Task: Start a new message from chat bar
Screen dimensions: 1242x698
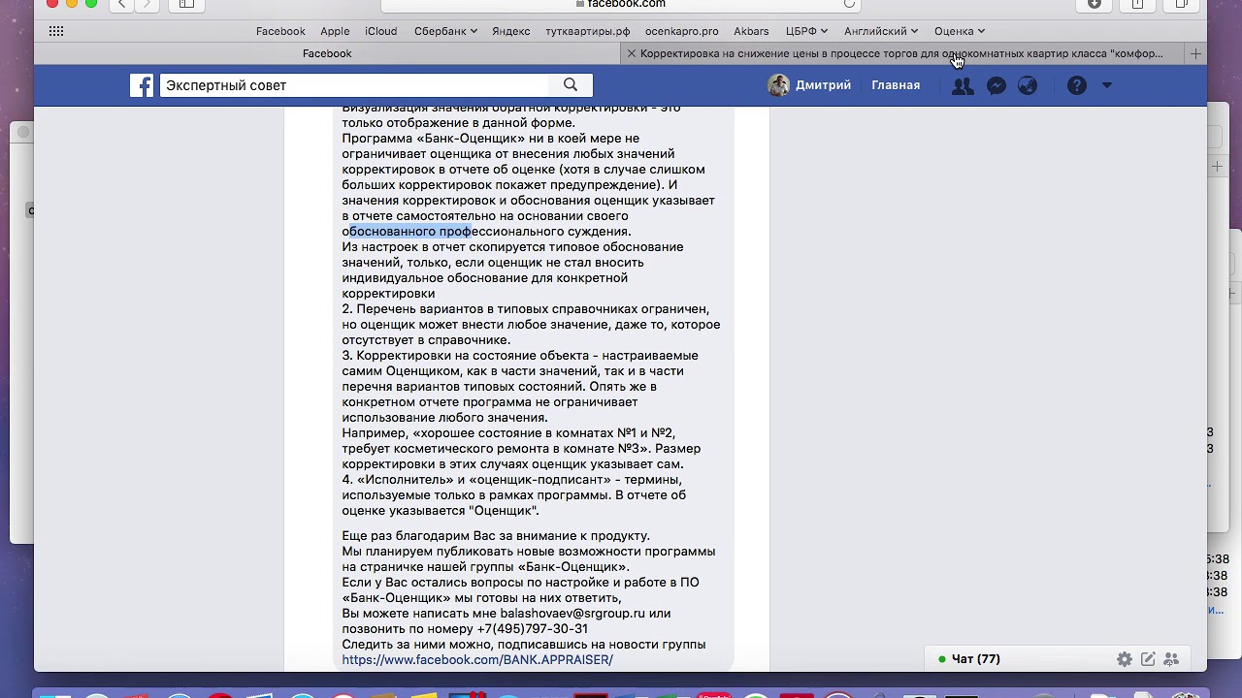Action: [1148, 659]
